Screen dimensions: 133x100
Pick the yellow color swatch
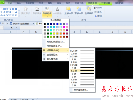pos(54,34)
